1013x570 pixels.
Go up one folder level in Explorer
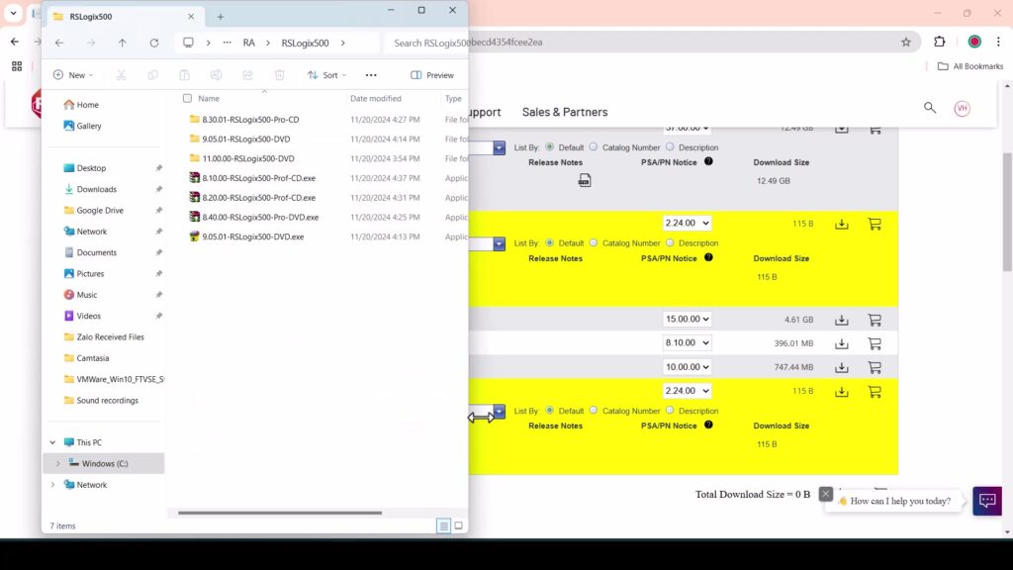[x=122, y=43]
